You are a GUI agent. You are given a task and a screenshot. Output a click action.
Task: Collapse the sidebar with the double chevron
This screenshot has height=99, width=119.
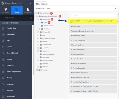(31, 3)
